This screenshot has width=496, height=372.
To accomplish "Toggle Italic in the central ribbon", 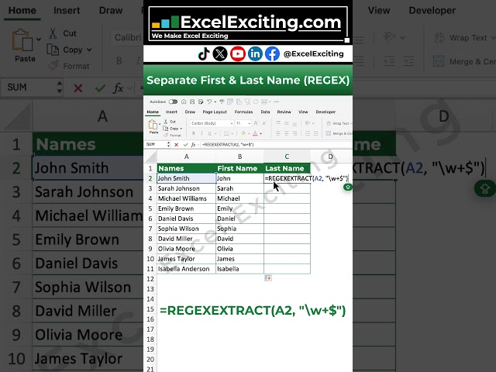I will (201, 133).
